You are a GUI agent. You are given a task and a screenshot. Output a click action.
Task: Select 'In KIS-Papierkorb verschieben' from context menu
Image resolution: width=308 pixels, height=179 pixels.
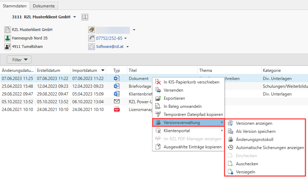tap(191, 82)
